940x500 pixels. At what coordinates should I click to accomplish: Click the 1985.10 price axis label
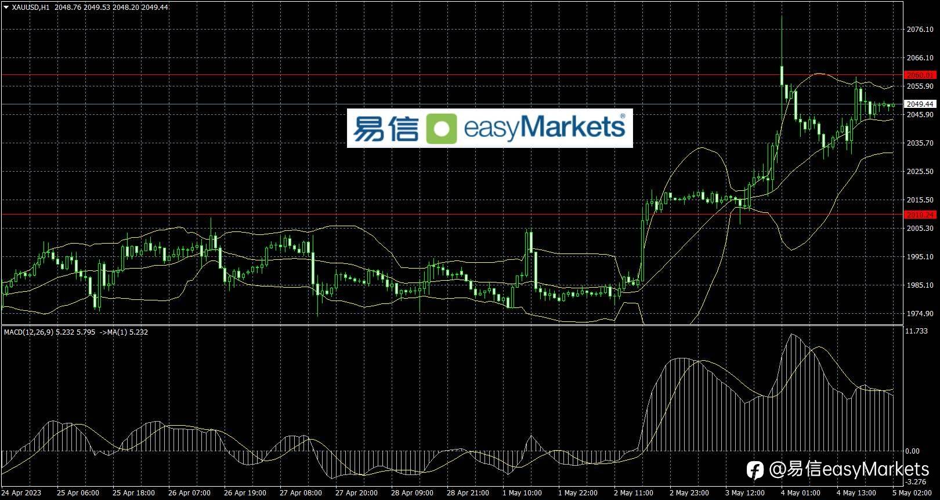point(920,285)
